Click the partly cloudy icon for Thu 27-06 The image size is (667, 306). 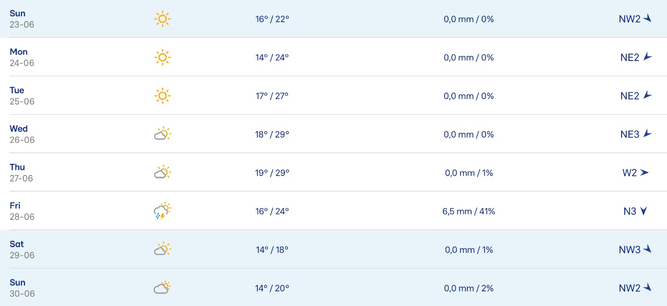click(163, 173)
